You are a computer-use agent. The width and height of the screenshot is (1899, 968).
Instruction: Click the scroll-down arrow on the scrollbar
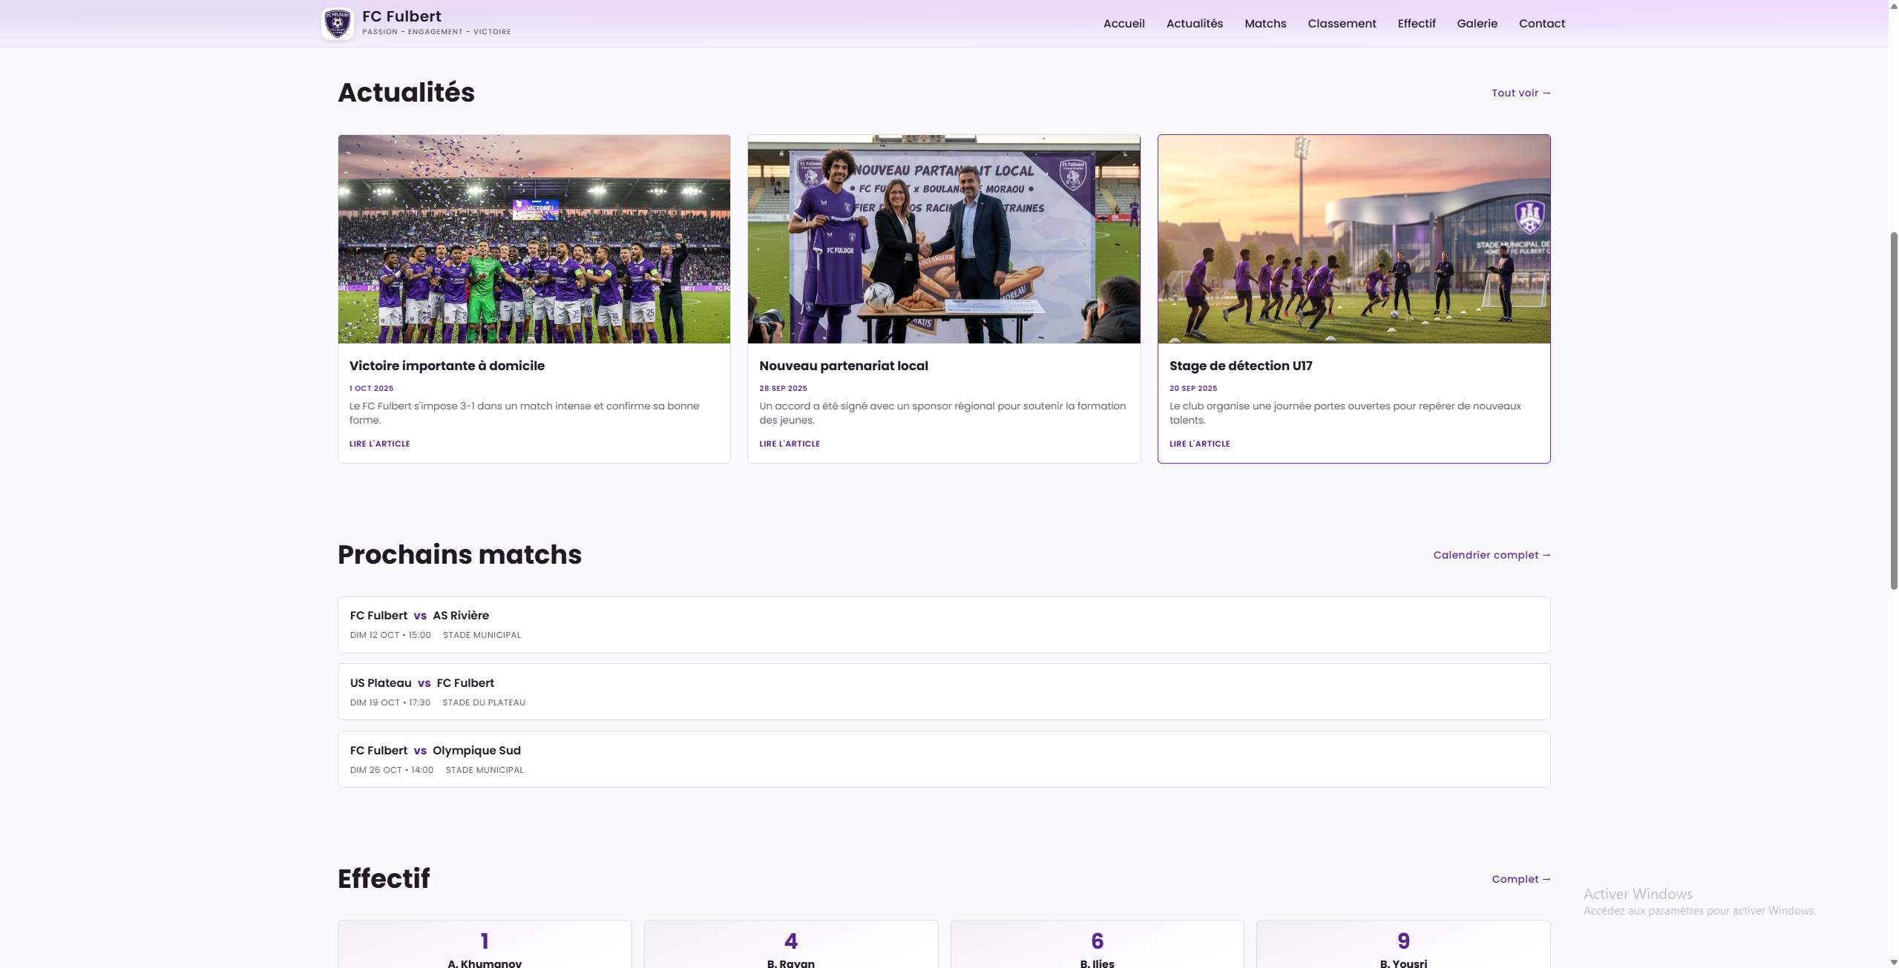pyautogui.click(x=1893, y=962)
